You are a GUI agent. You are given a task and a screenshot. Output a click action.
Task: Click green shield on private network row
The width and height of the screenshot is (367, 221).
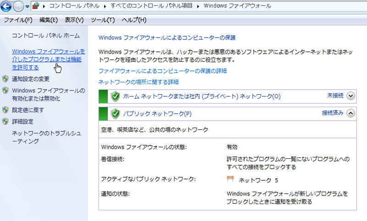click(x=115, y=97)
